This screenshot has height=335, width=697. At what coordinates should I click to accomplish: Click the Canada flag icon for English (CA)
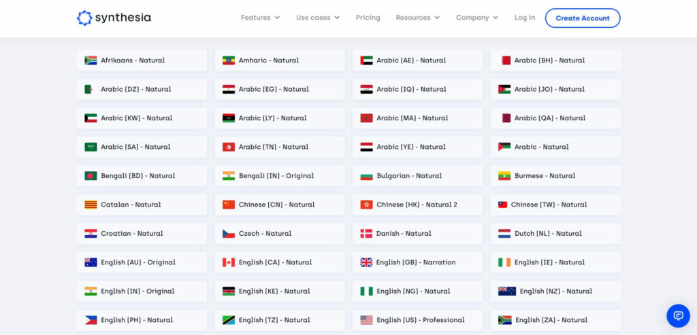(229, 262)
